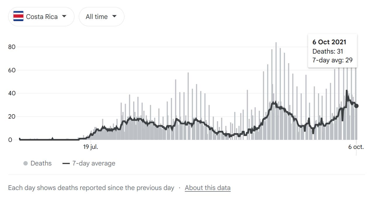Screen dimensions: 372x199
Task: Click the gray Deaths legend dot
Action: coord(25,163)
